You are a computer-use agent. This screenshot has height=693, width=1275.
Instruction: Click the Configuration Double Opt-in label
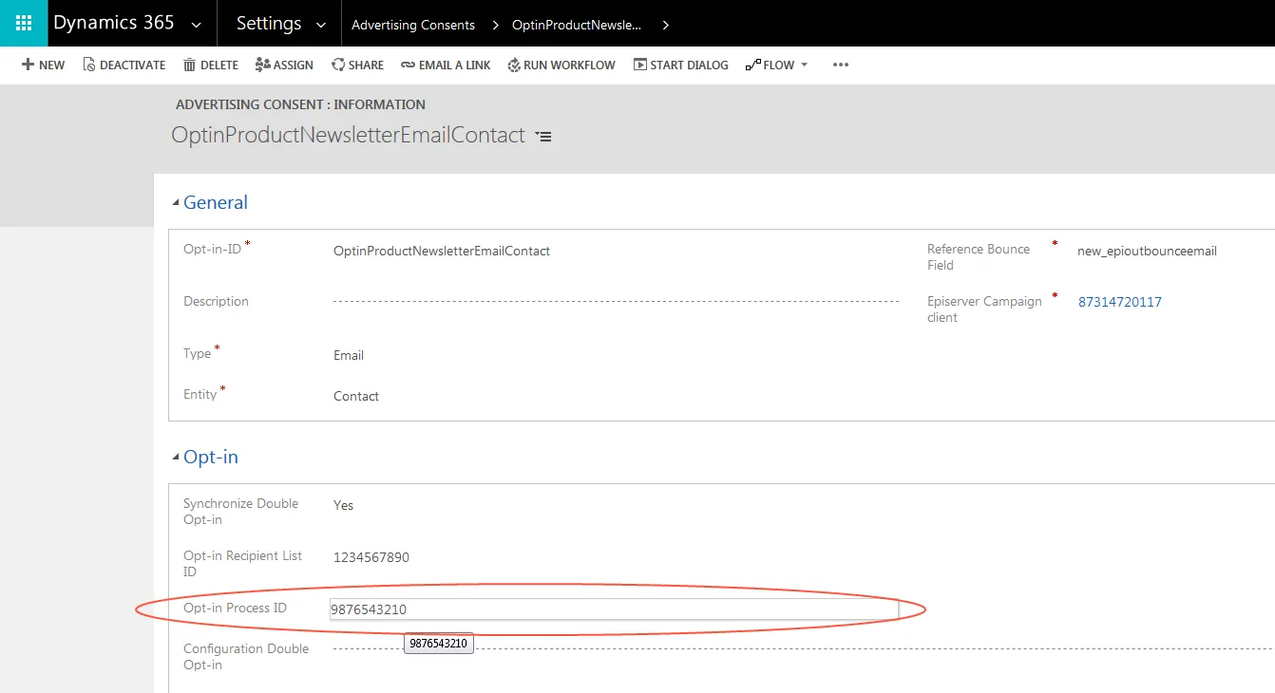click(x=246, y=657)
